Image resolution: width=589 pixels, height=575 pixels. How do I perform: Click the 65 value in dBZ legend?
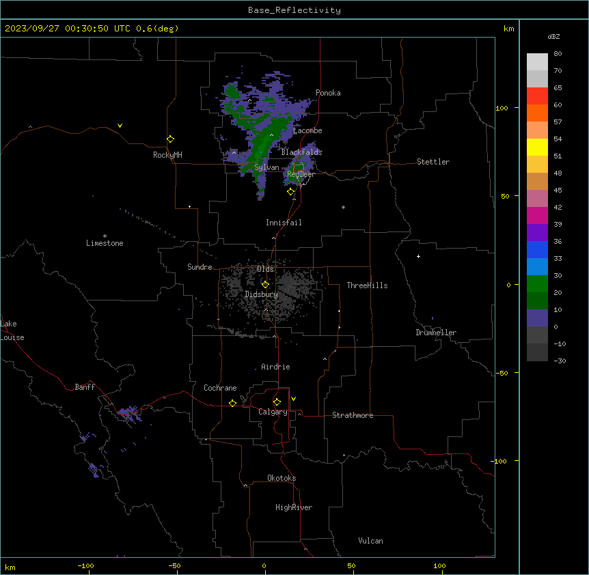pyautogui.click(x=558, y=87)
